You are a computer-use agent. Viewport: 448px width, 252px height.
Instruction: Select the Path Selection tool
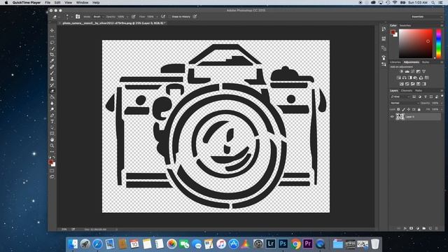(52, 127)
